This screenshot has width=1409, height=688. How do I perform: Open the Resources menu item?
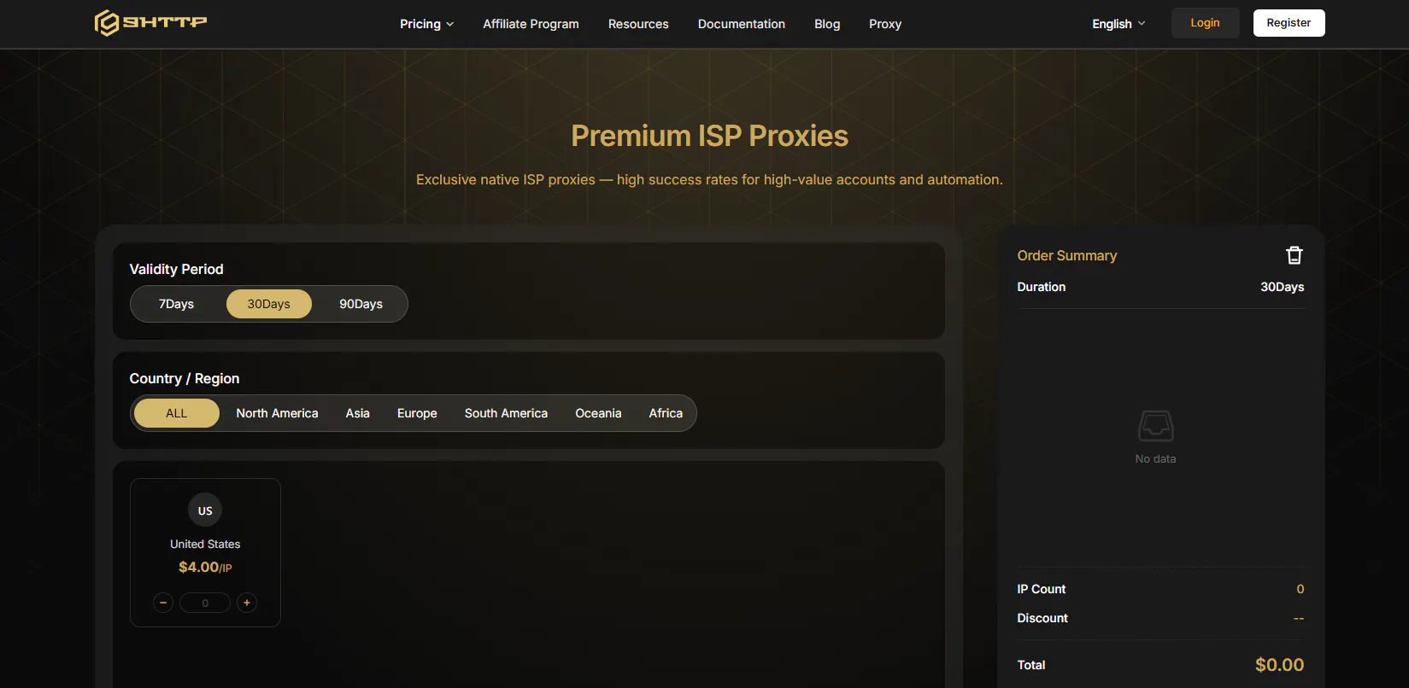click(x=638, y=24)
